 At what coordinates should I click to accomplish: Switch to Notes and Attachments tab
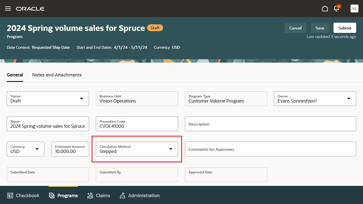pyautogui.click(x=57, y=75)
